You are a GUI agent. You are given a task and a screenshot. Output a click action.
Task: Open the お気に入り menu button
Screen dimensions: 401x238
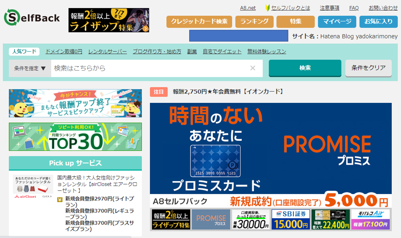tap(378, 21)
